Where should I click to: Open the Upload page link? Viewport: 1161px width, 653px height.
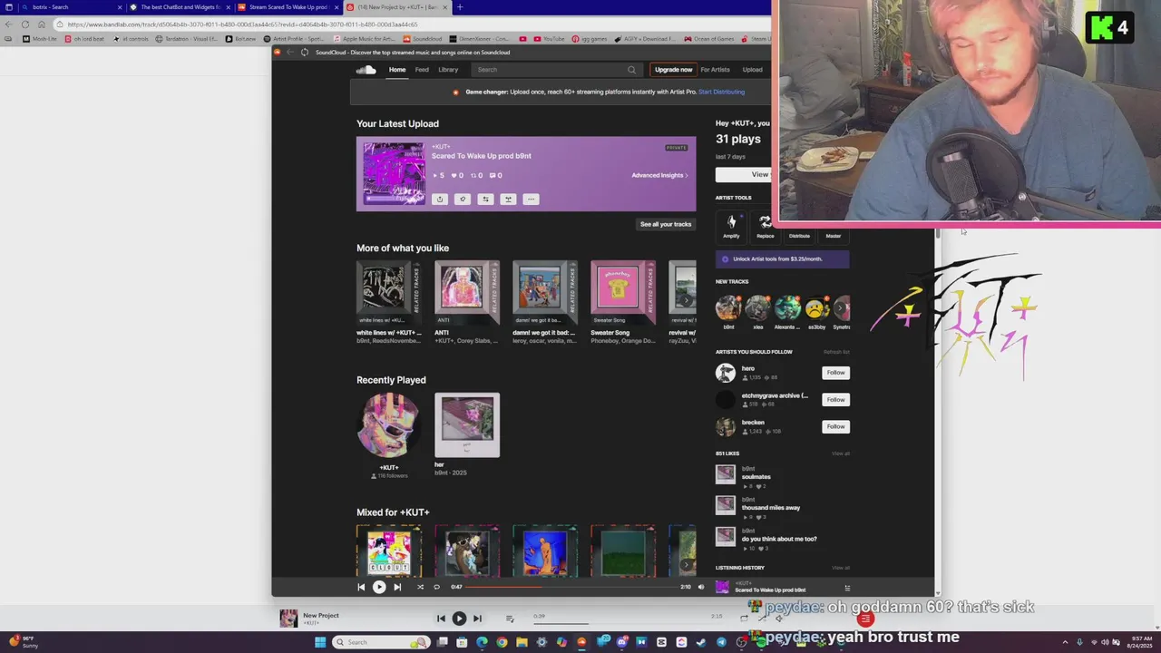(752, 70)
